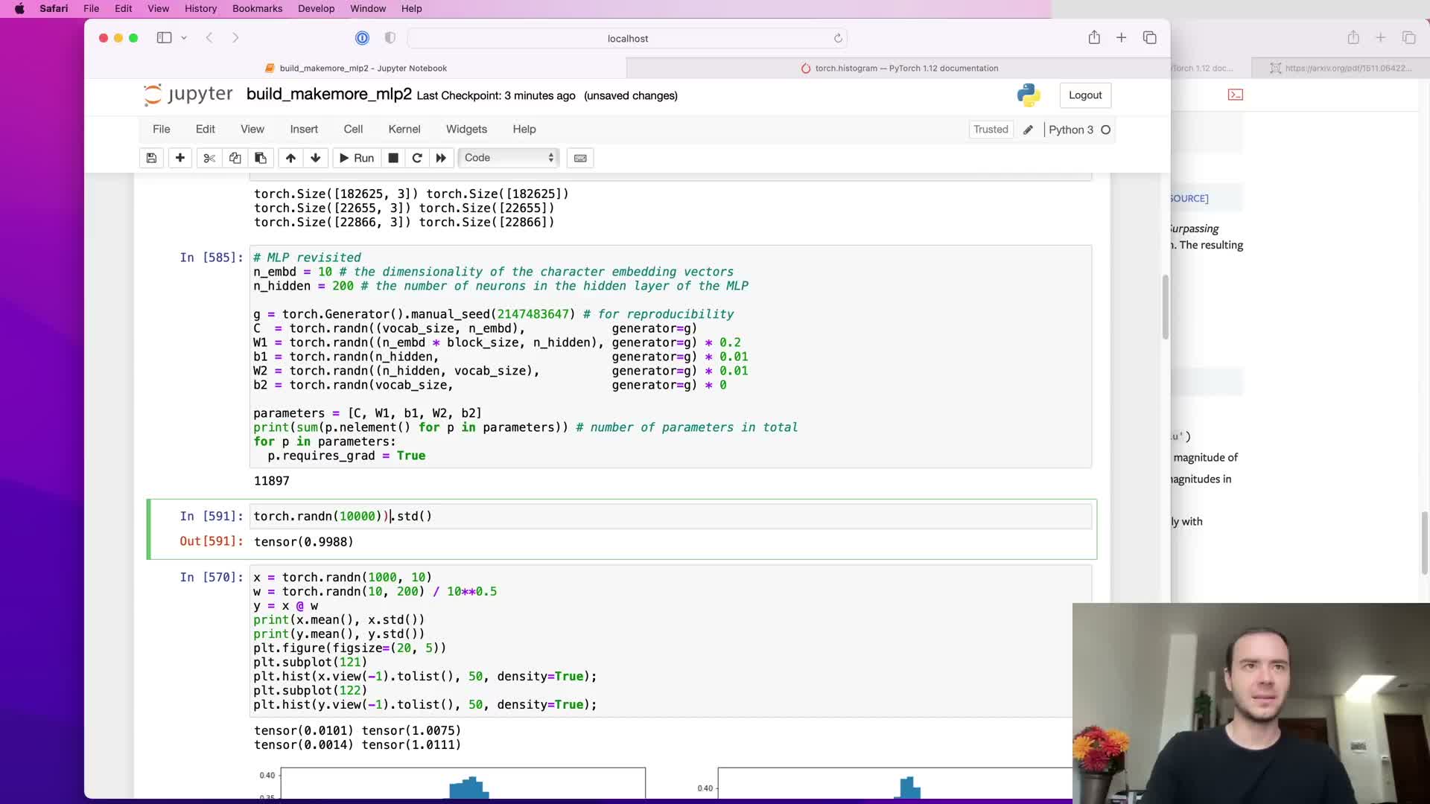Open the Kernel menu
Screen dimensions: 1430x804
click(x=404, y=129)
